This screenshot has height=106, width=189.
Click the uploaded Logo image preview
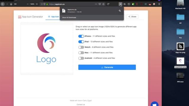(47, 49)
